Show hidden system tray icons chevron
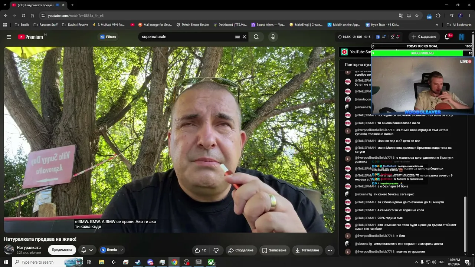This screenshot has height=267, width=475. click(416, 262)
